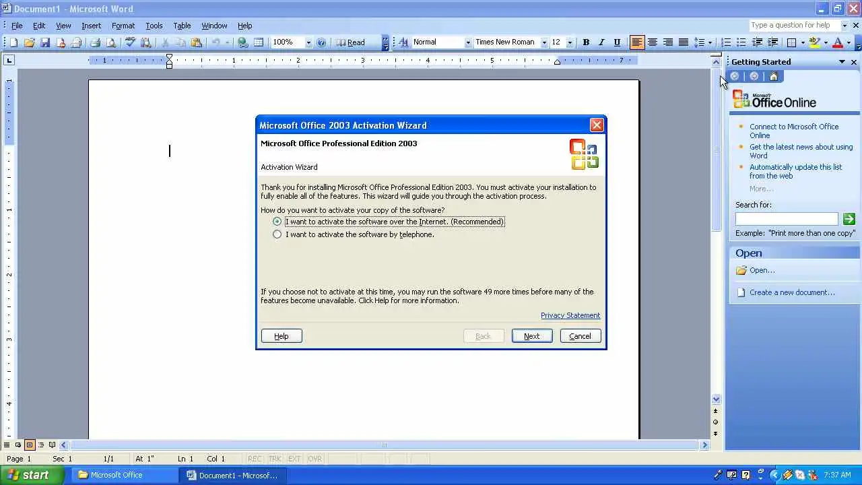
Task: Toggle Italic formatting
Action: coord(601,42)
